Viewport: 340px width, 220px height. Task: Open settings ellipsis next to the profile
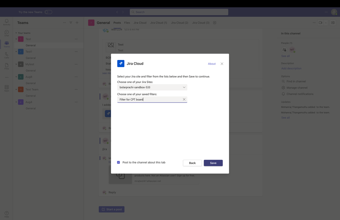coord(326,12)
